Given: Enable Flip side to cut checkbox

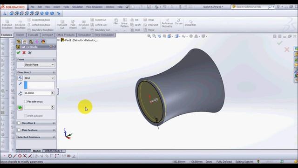Looking at the screenshot, I should point(25,102).
